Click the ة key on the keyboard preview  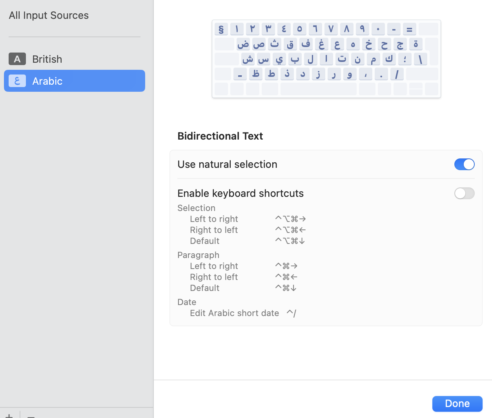click(415, 44)
